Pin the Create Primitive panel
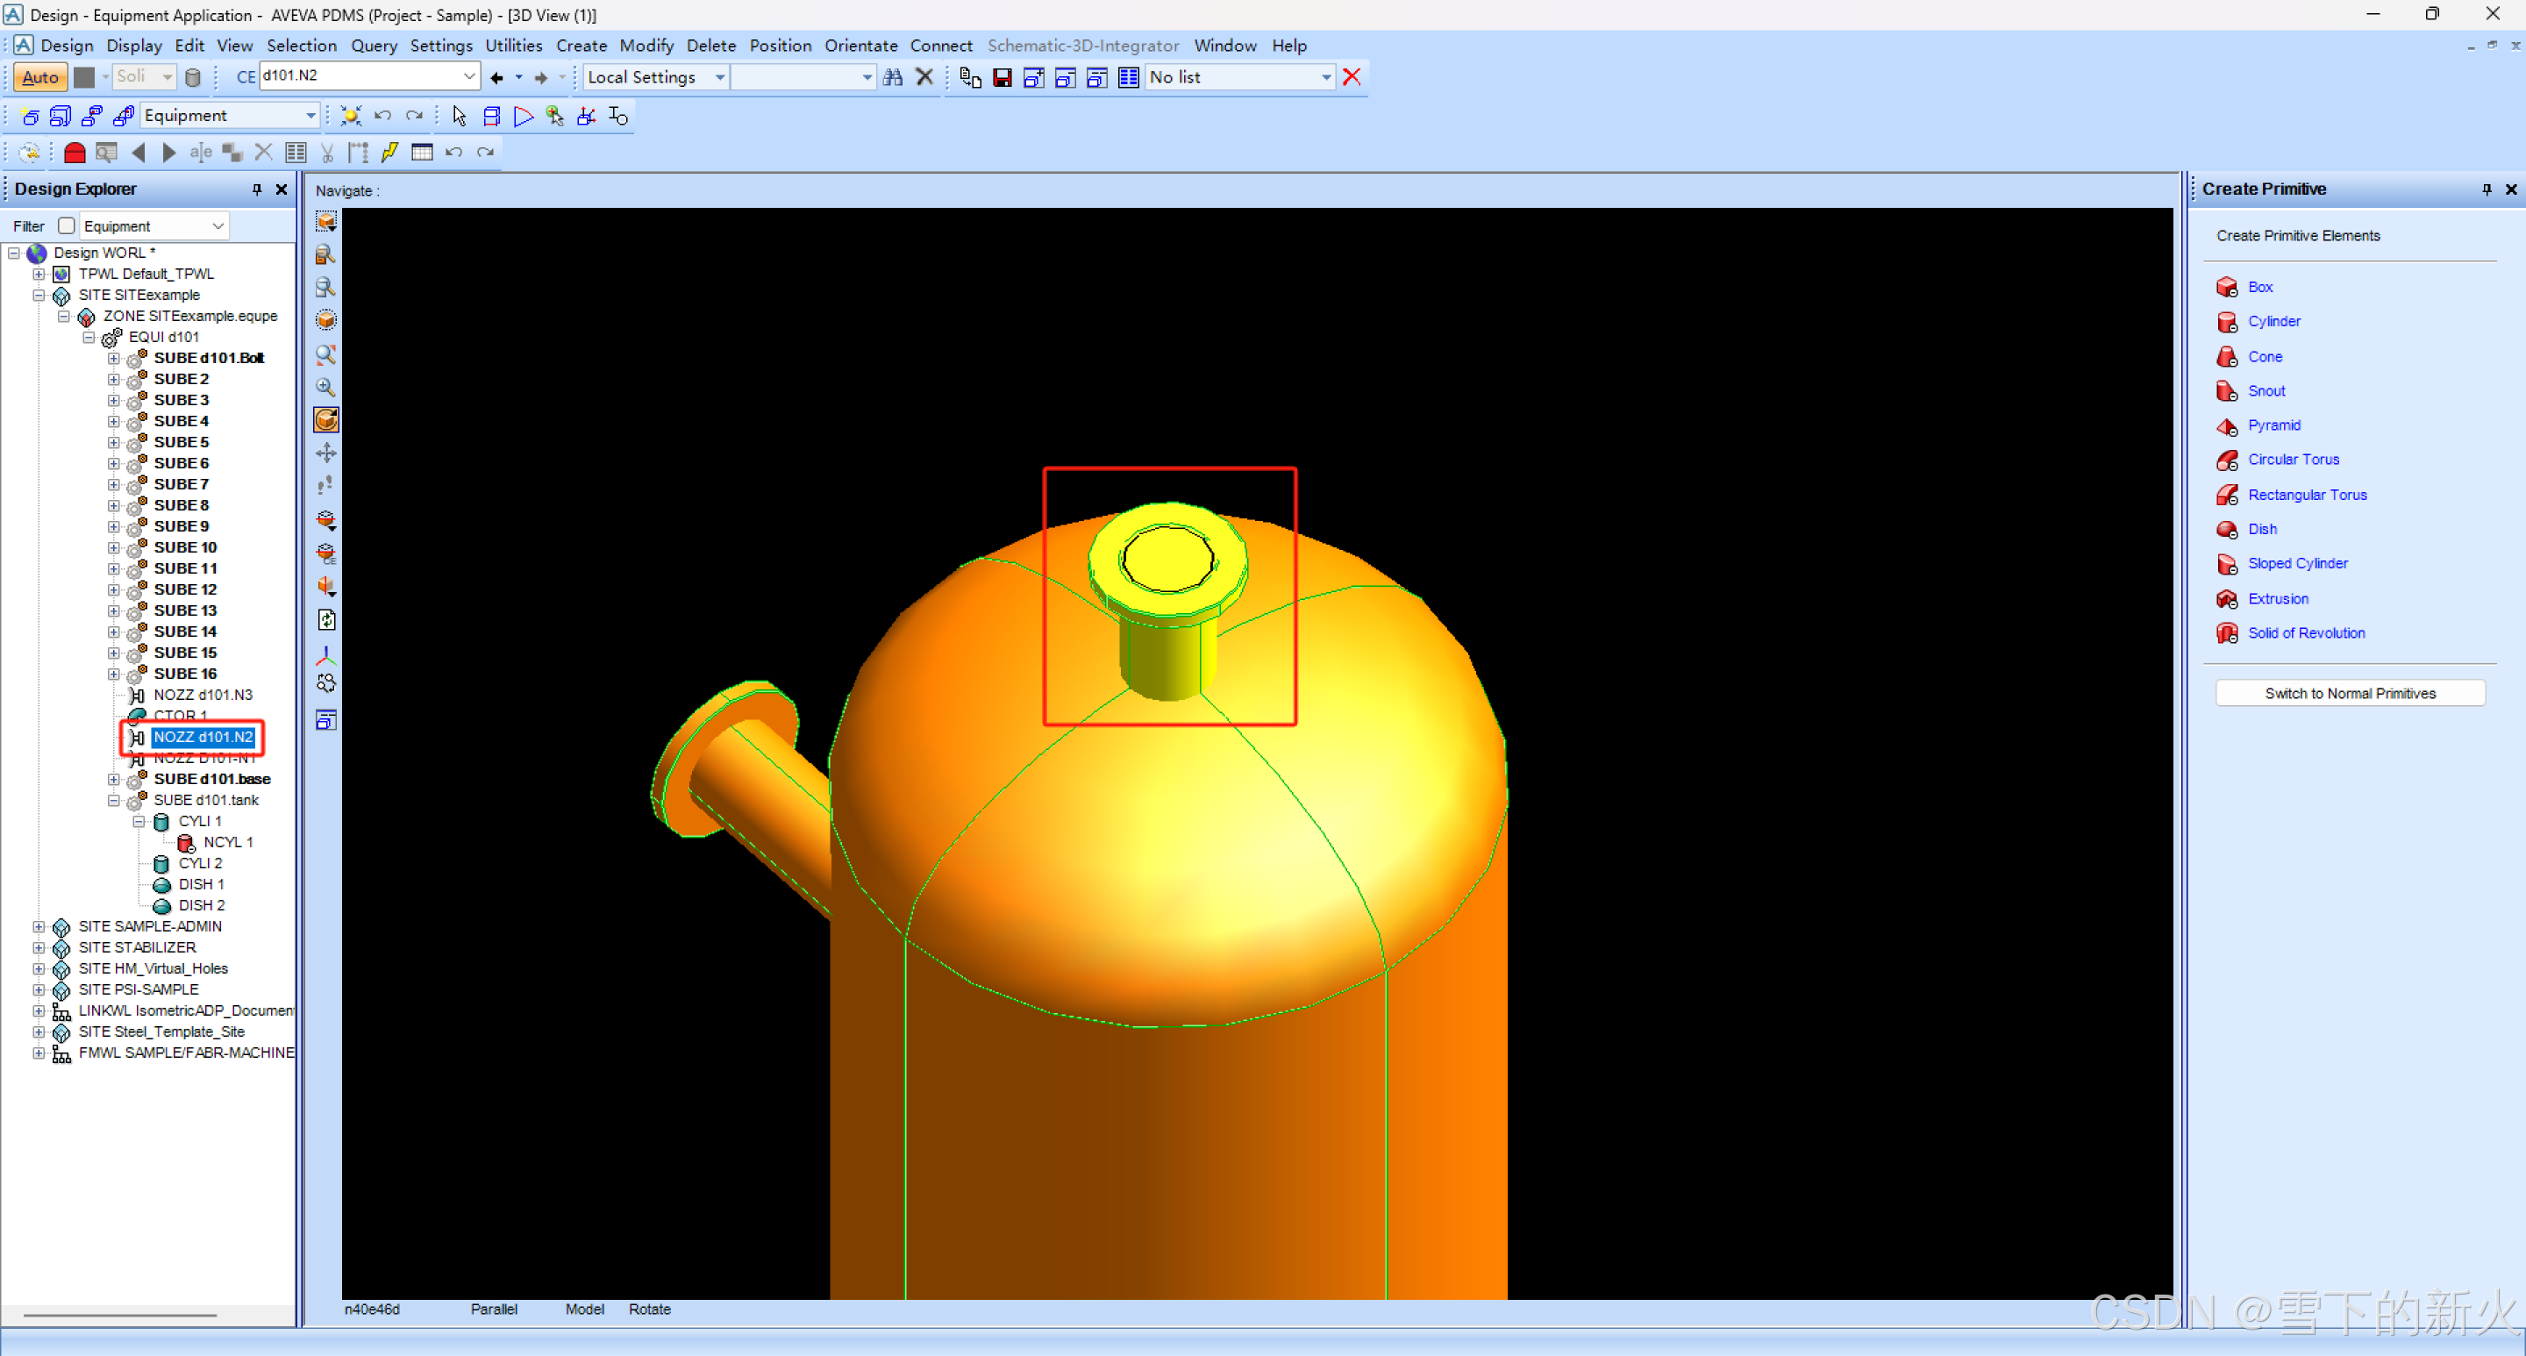Viewport: 2526px width, 1356px height. [2486, 189]
